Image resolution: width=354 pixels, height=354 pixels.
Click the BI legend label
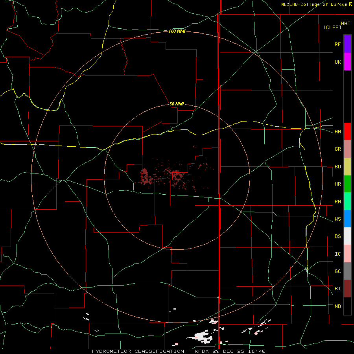click(337, 289)
